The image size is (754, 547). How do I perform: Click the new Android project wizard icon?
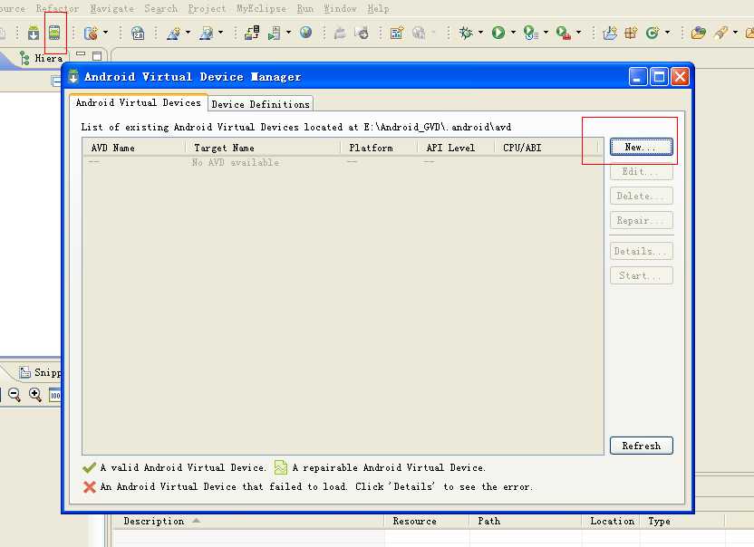(x=91, y=33)
